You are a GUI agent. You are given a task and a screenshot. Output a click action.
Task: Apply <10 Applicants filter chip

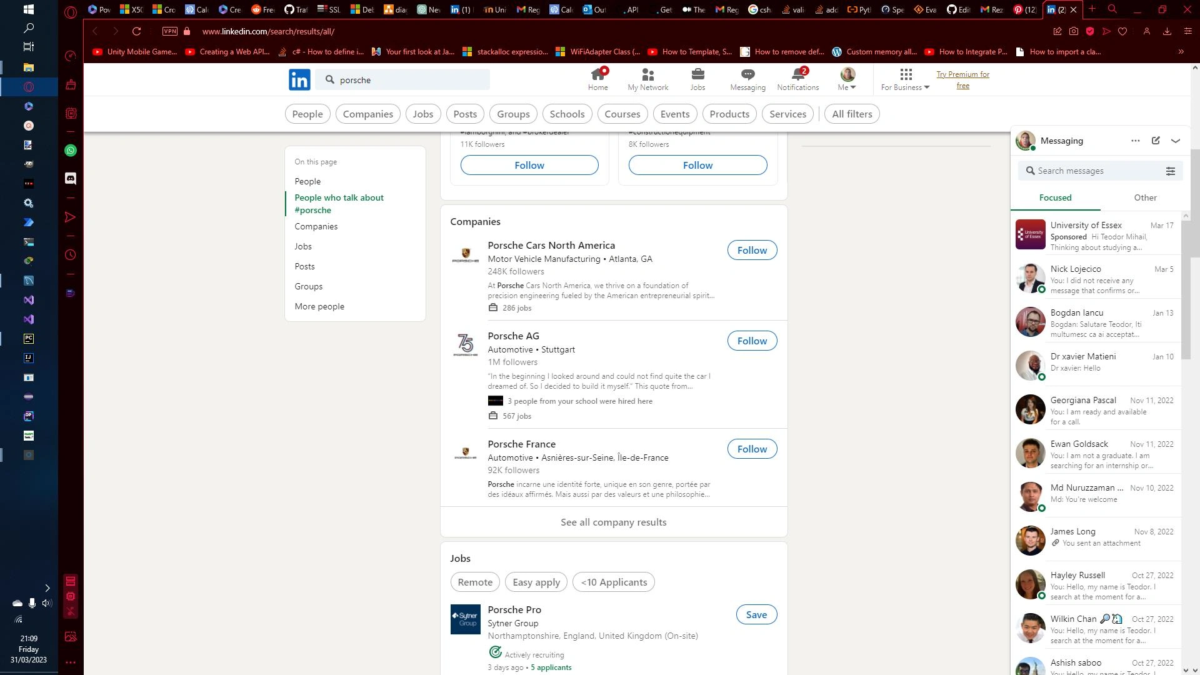[614, 582]
